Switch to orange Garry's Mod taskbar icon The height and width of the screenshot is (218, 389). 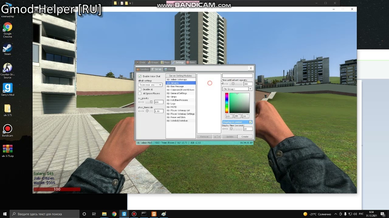tap(154, 214)
